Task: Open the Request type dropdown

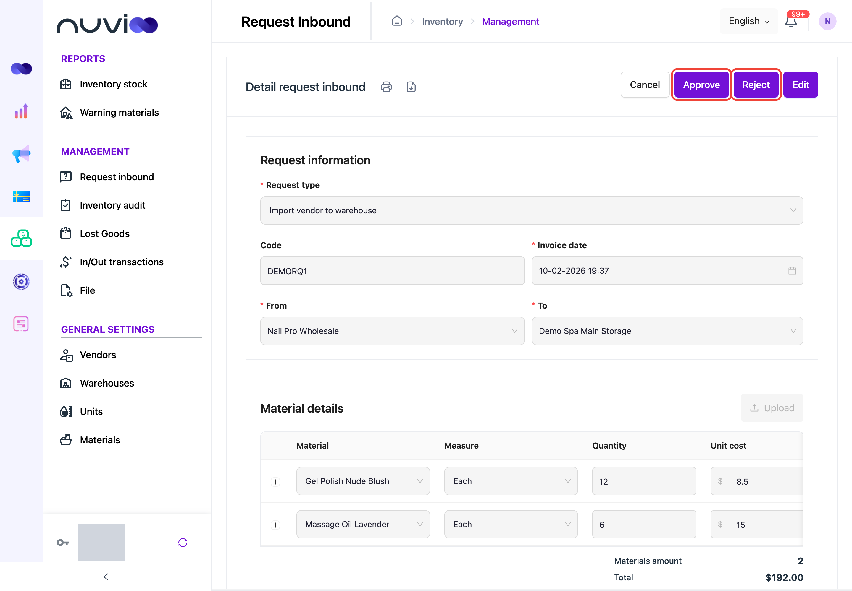Action: [x=532, y=210]
